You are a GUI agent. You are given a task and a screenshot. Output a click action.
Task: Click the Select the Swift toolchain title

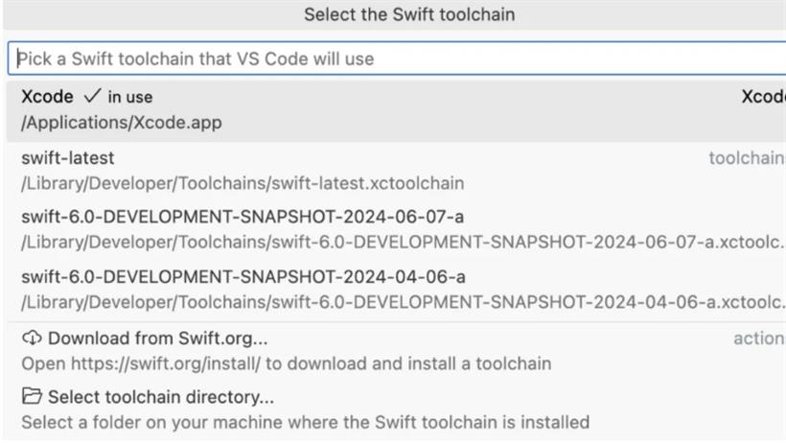point(409,14)
